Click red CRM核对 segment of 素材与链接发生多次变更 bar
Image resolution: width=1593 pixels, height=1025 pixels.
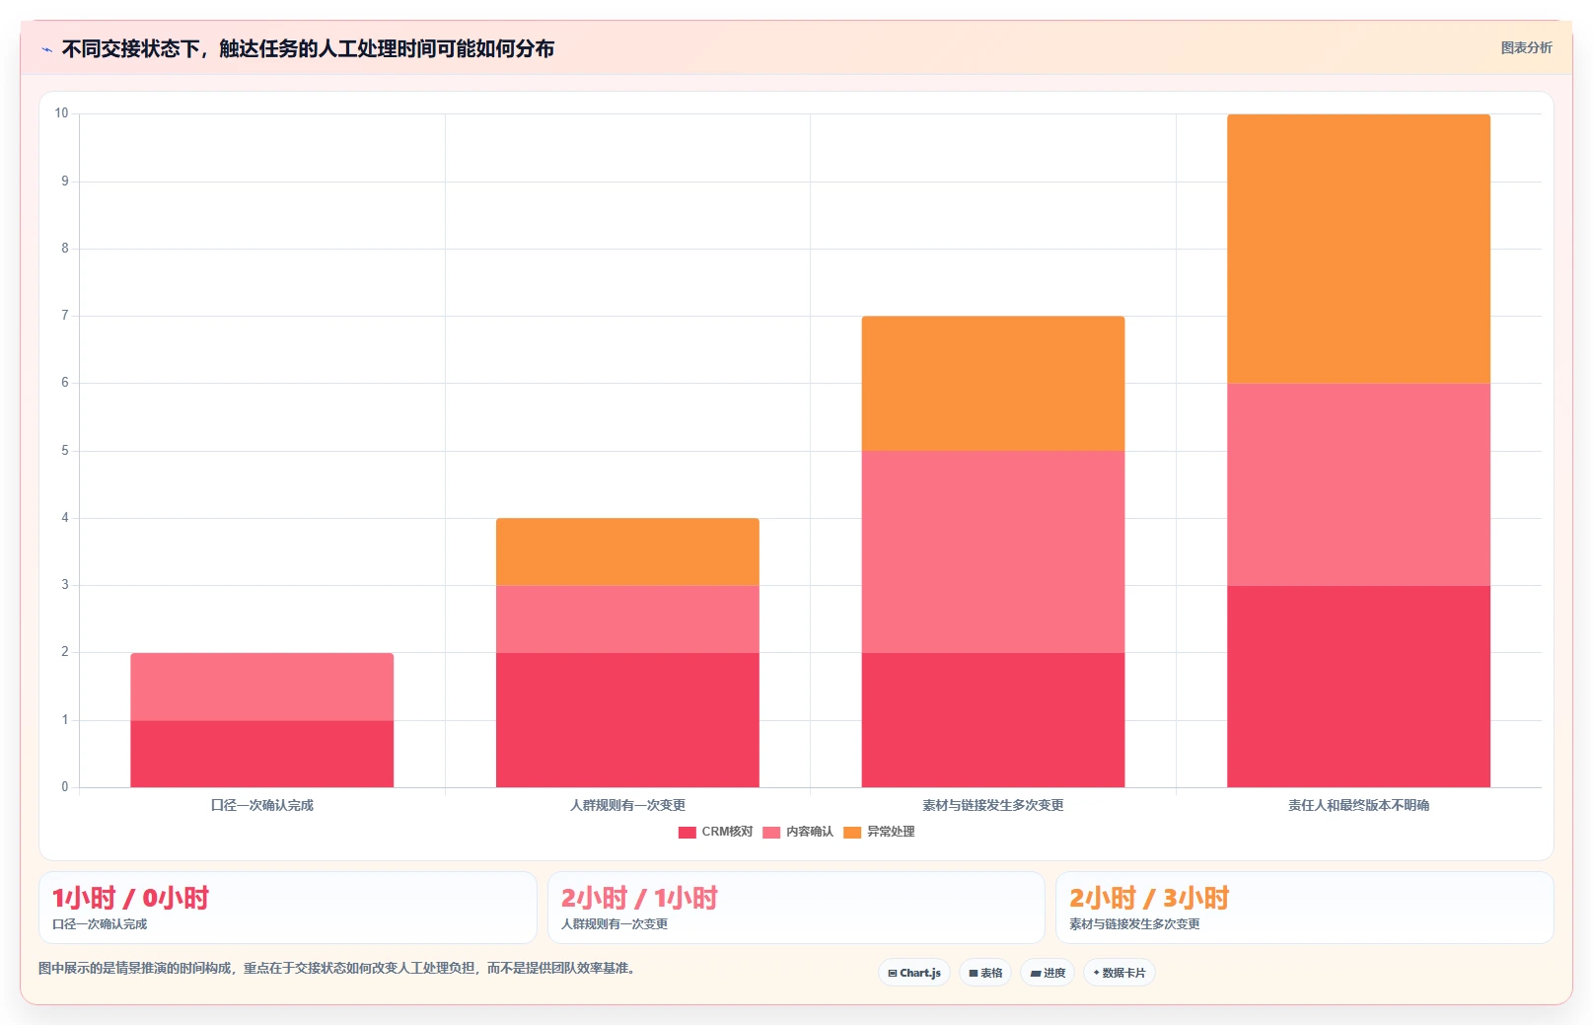(x=993, y=720)
